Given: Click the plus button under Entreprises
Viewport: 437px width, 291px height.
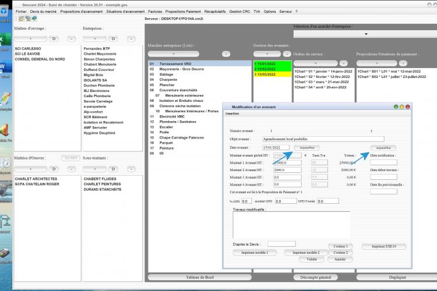Looking at the screenshot, I should pos(95,39).
